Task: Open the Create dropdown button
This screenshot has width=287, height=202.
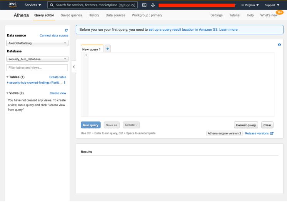Action: [x=131, y=125]
